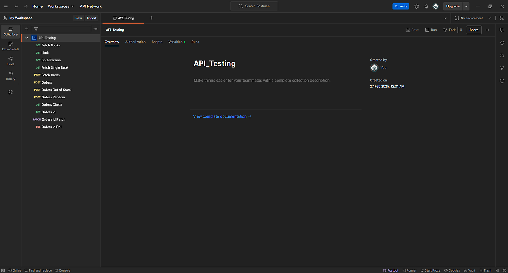Go to Home
This screenshot has height=273, width=508.
37,6
